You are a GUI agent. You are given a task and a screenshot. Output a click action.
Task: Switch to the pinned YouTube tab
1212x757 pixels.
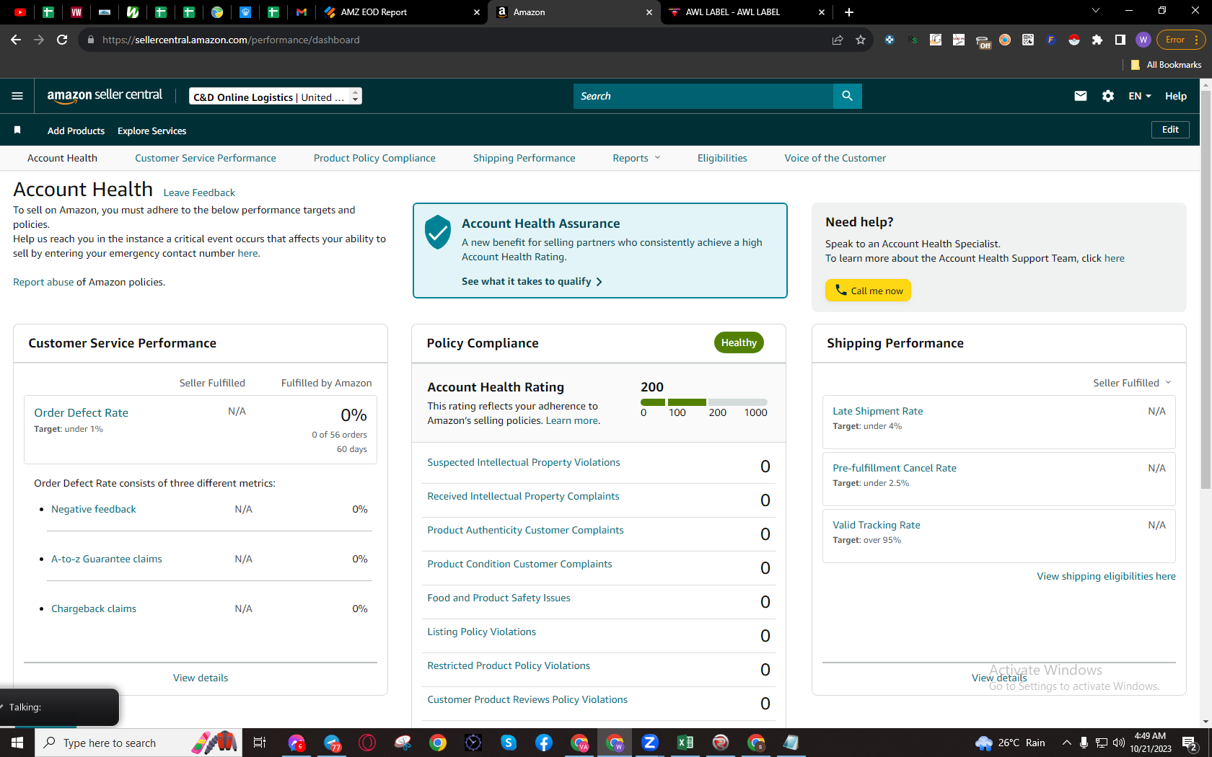click(20, 12)
